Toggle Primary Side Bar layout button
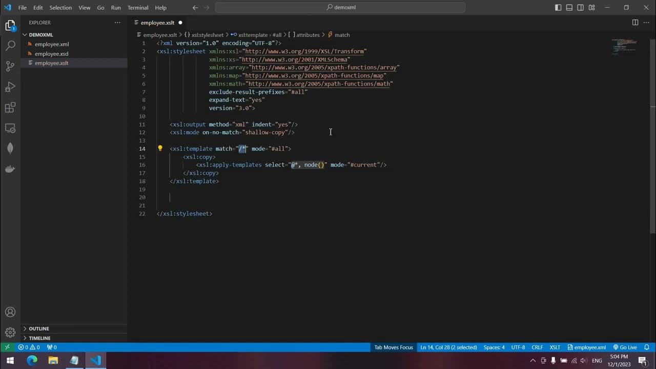Screen dimensions: 656x369 tap(558, 8)
